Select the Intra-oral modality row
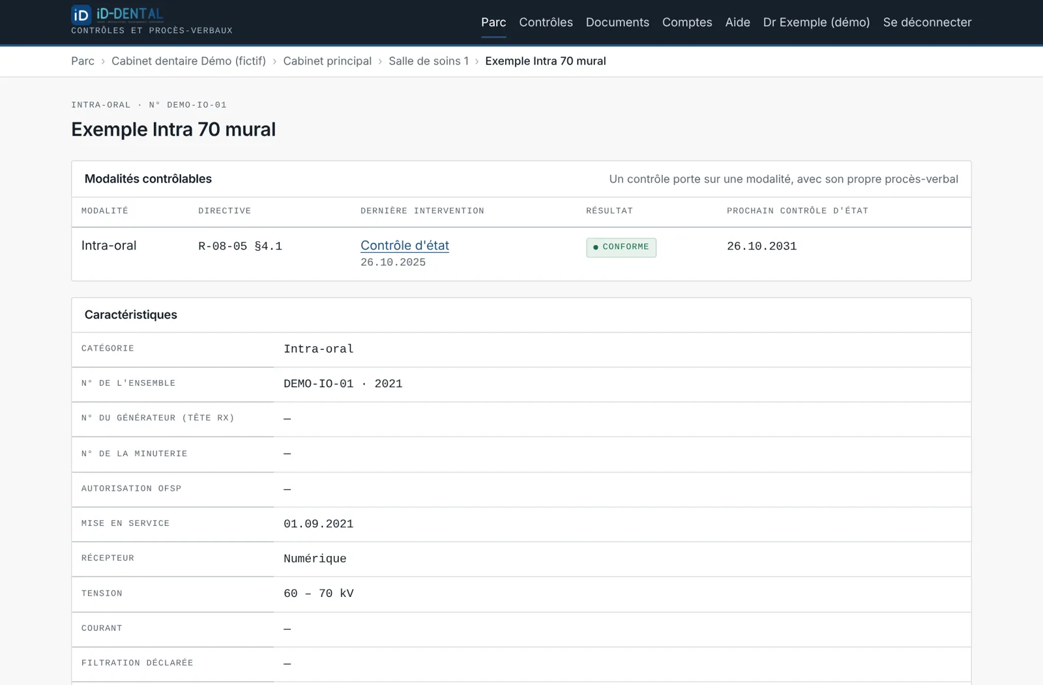 [x=521, y=254]
